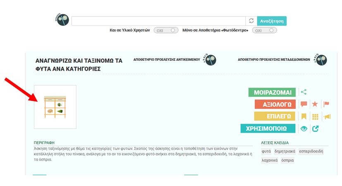Click inside the search text field

(158, 21)
